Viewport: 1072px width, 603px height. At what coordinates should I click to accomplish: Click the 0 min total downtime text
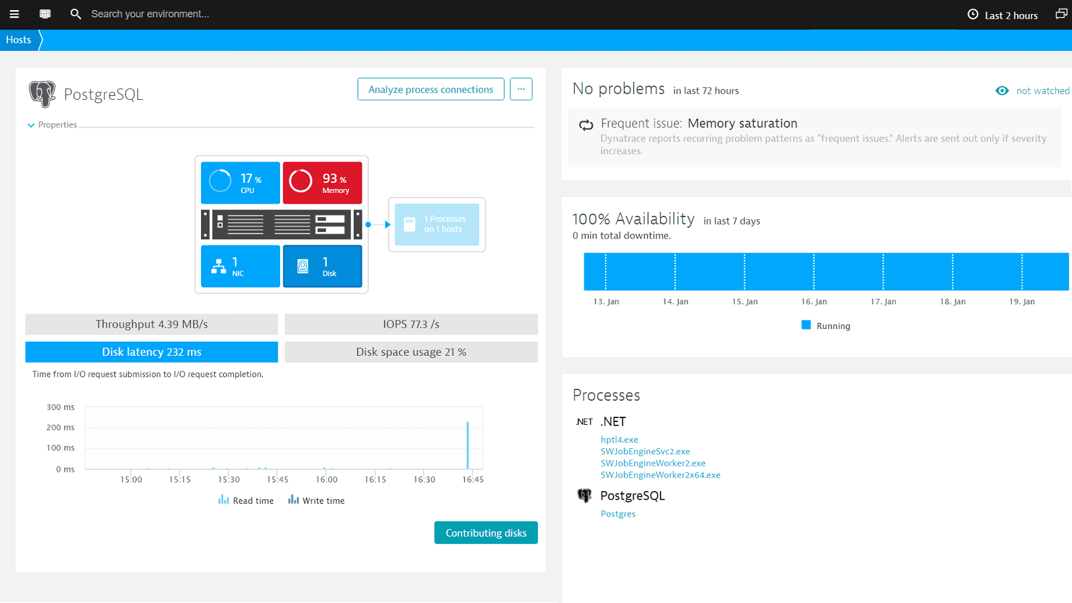[621, 236]
